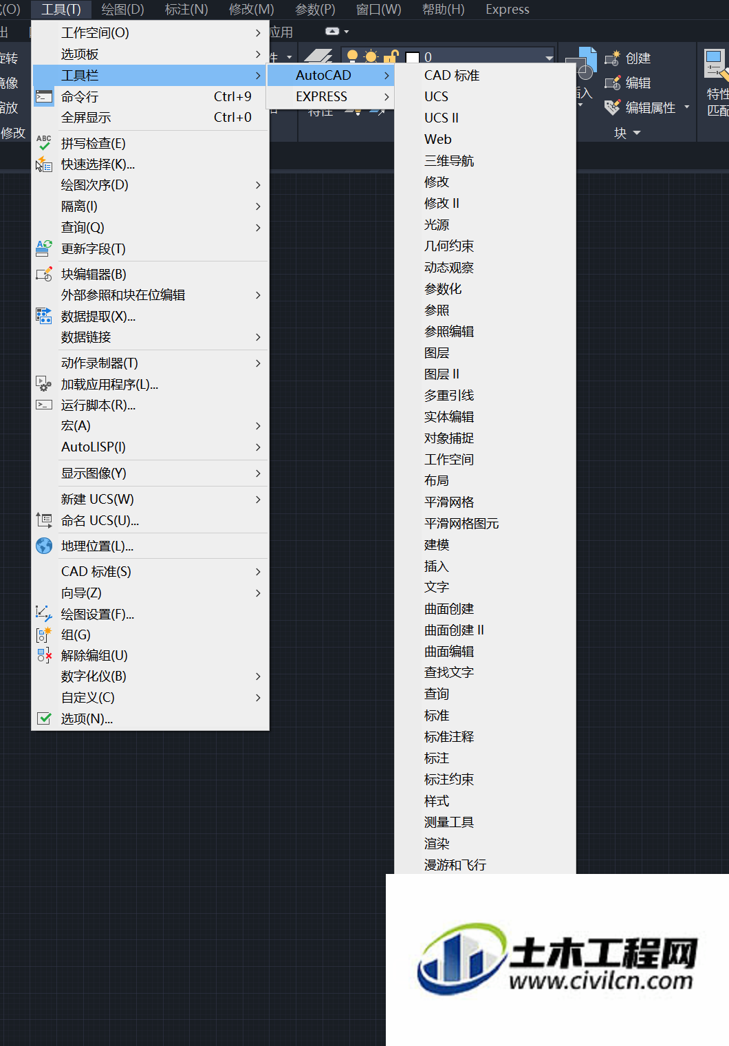
Task: Expand the 隔离(I) submenu
Action: (150, 206)
